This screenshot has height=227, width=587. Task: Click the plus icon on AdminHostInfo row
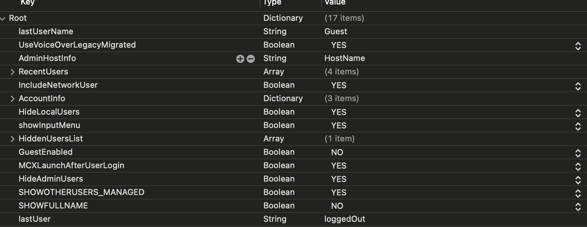click(240, 59)
